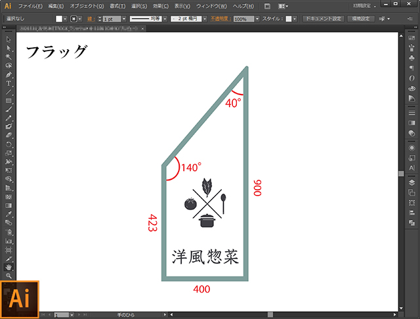Open the Swatches grid panel icon
Viewport: 420px width, 319px height.
pyautogui.click(x=411, y=38)
